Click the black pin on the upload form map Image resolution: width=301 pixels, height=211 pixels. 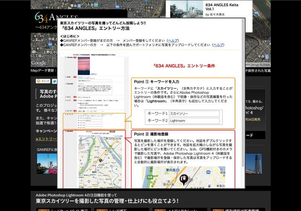coord(100,160)
